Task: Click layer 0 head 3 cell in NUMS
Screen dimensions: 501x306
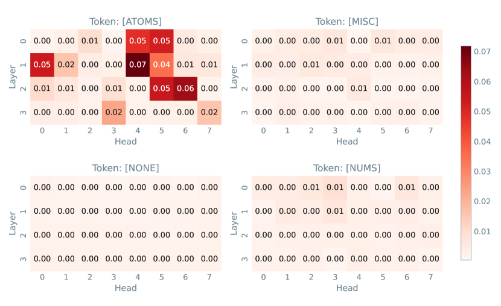Action: (x=335, y=187)
